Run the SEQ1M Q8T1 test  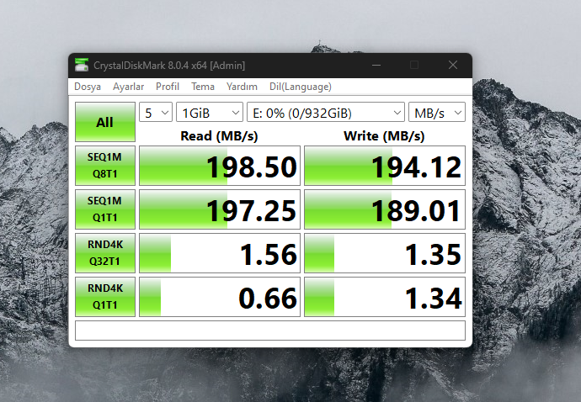[x=105, y=166]
